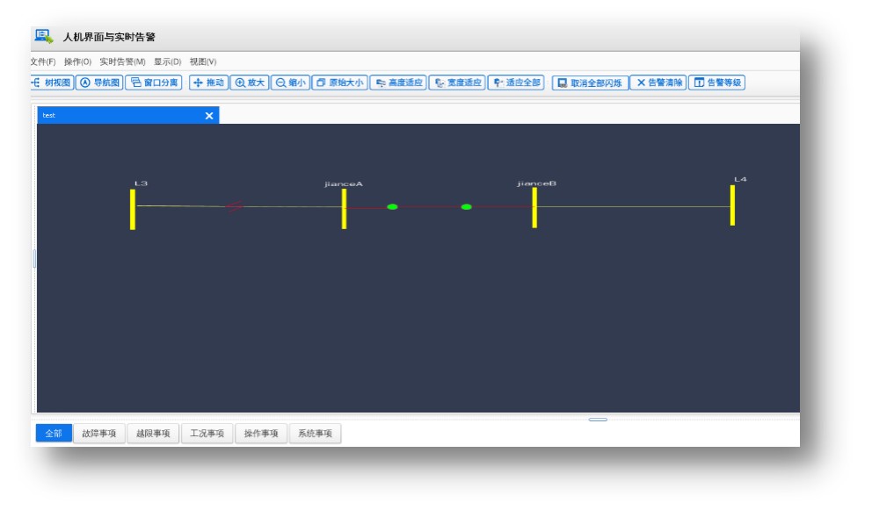Screen dimensions: 872x510
Task: Click the left side panel splitter handle
Action: coord(34,258)
